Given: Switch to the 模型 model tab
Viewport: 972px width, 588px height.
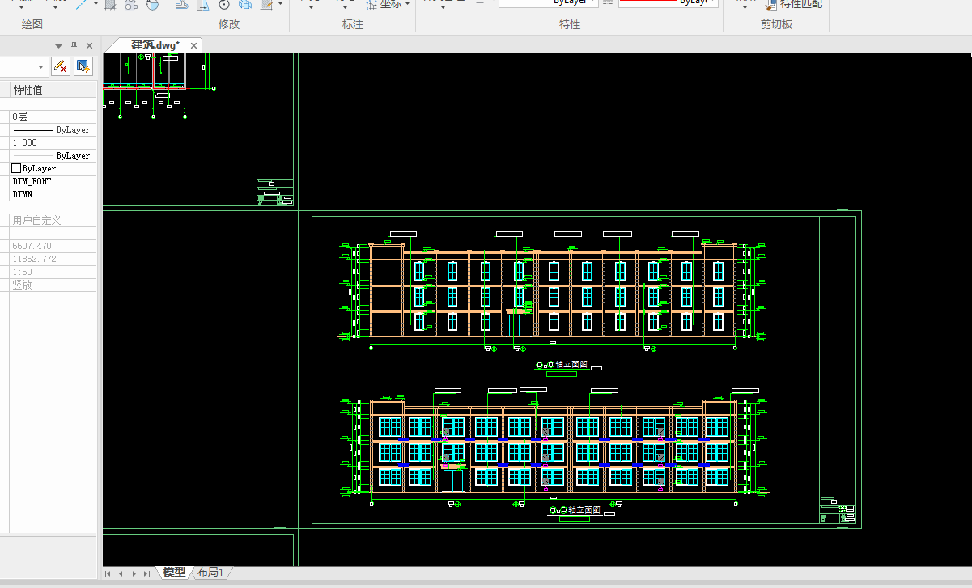Looking at the screenshot, I should pos(173,573).
